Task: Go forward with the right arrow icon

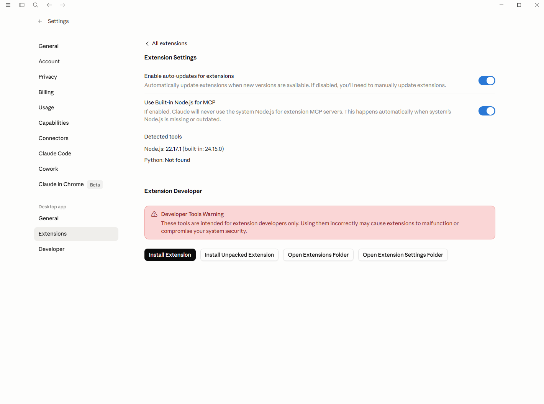Action: tap(62, 5)
